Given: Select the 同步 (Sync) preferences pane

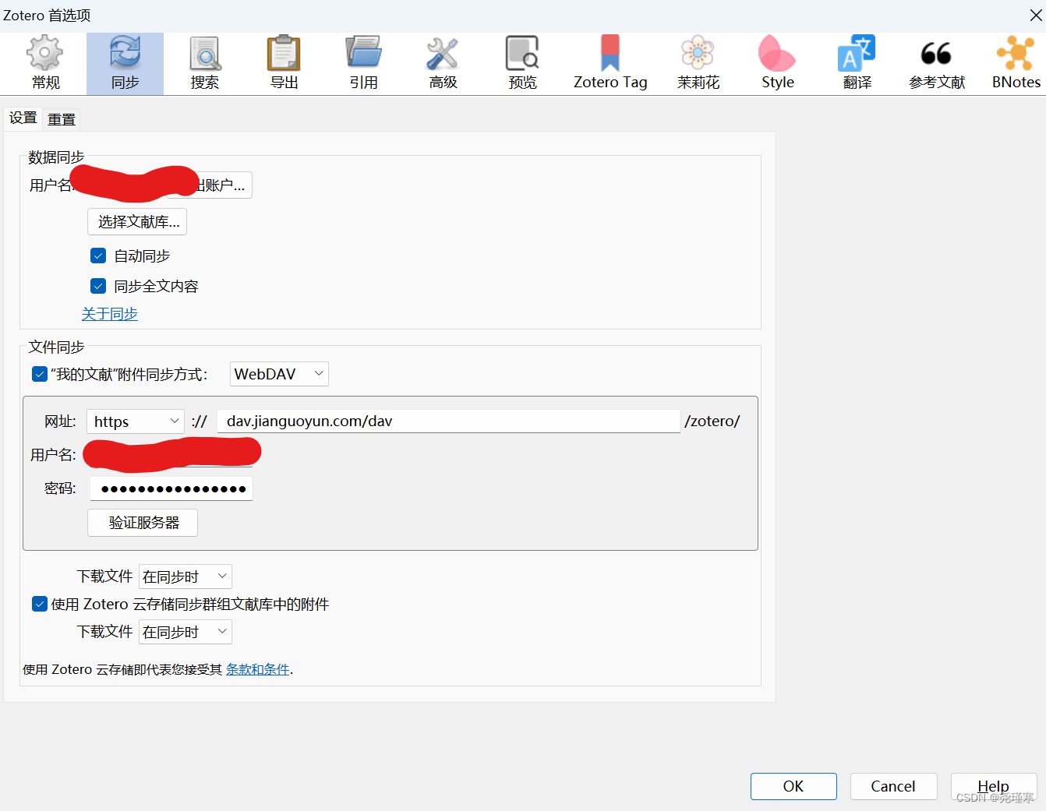Looking at the screenshot, I should 125,64.
